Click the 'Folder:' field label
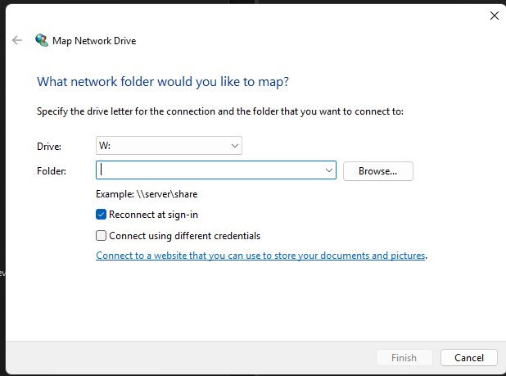Image resolution: width=506 pixels, height=376 pixels. tap(52, 170)
